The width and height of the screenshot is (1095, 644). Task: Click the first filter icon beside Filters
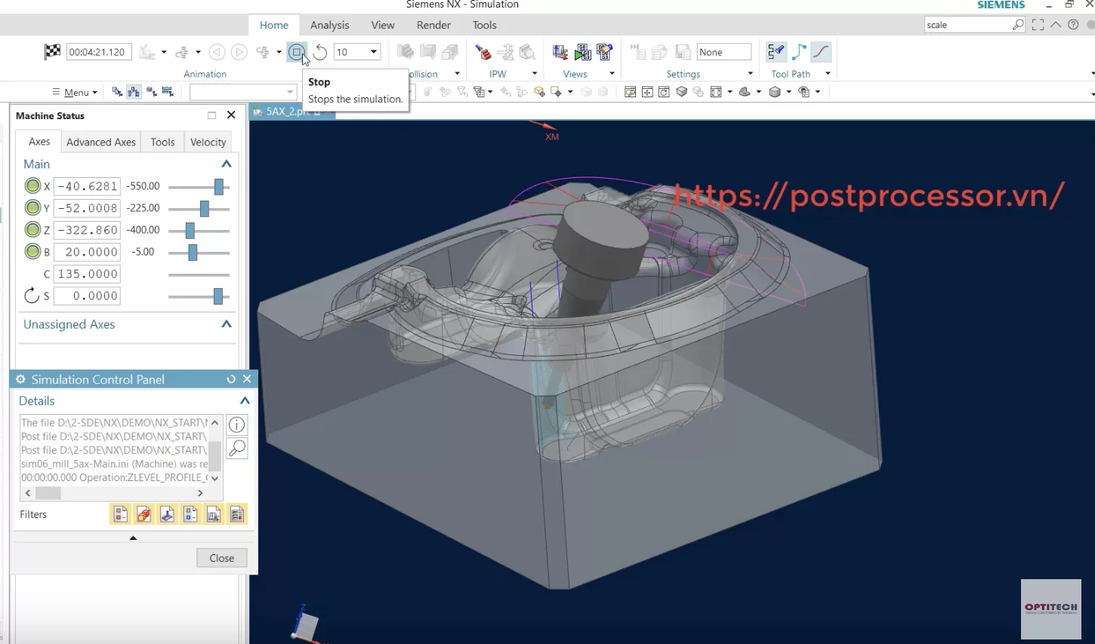pos(121,514)
